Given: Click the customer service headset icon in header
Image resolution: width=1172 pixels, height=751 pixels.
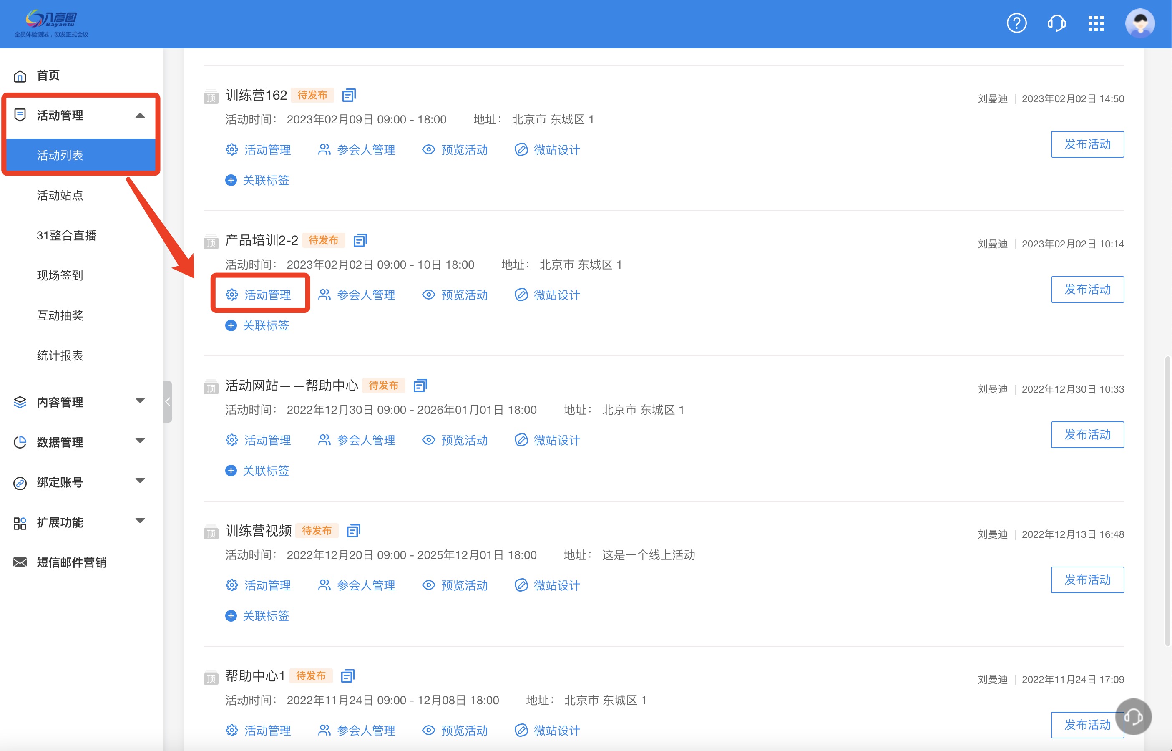Looking at the screenshot, I should click(x=1056, y=23).
